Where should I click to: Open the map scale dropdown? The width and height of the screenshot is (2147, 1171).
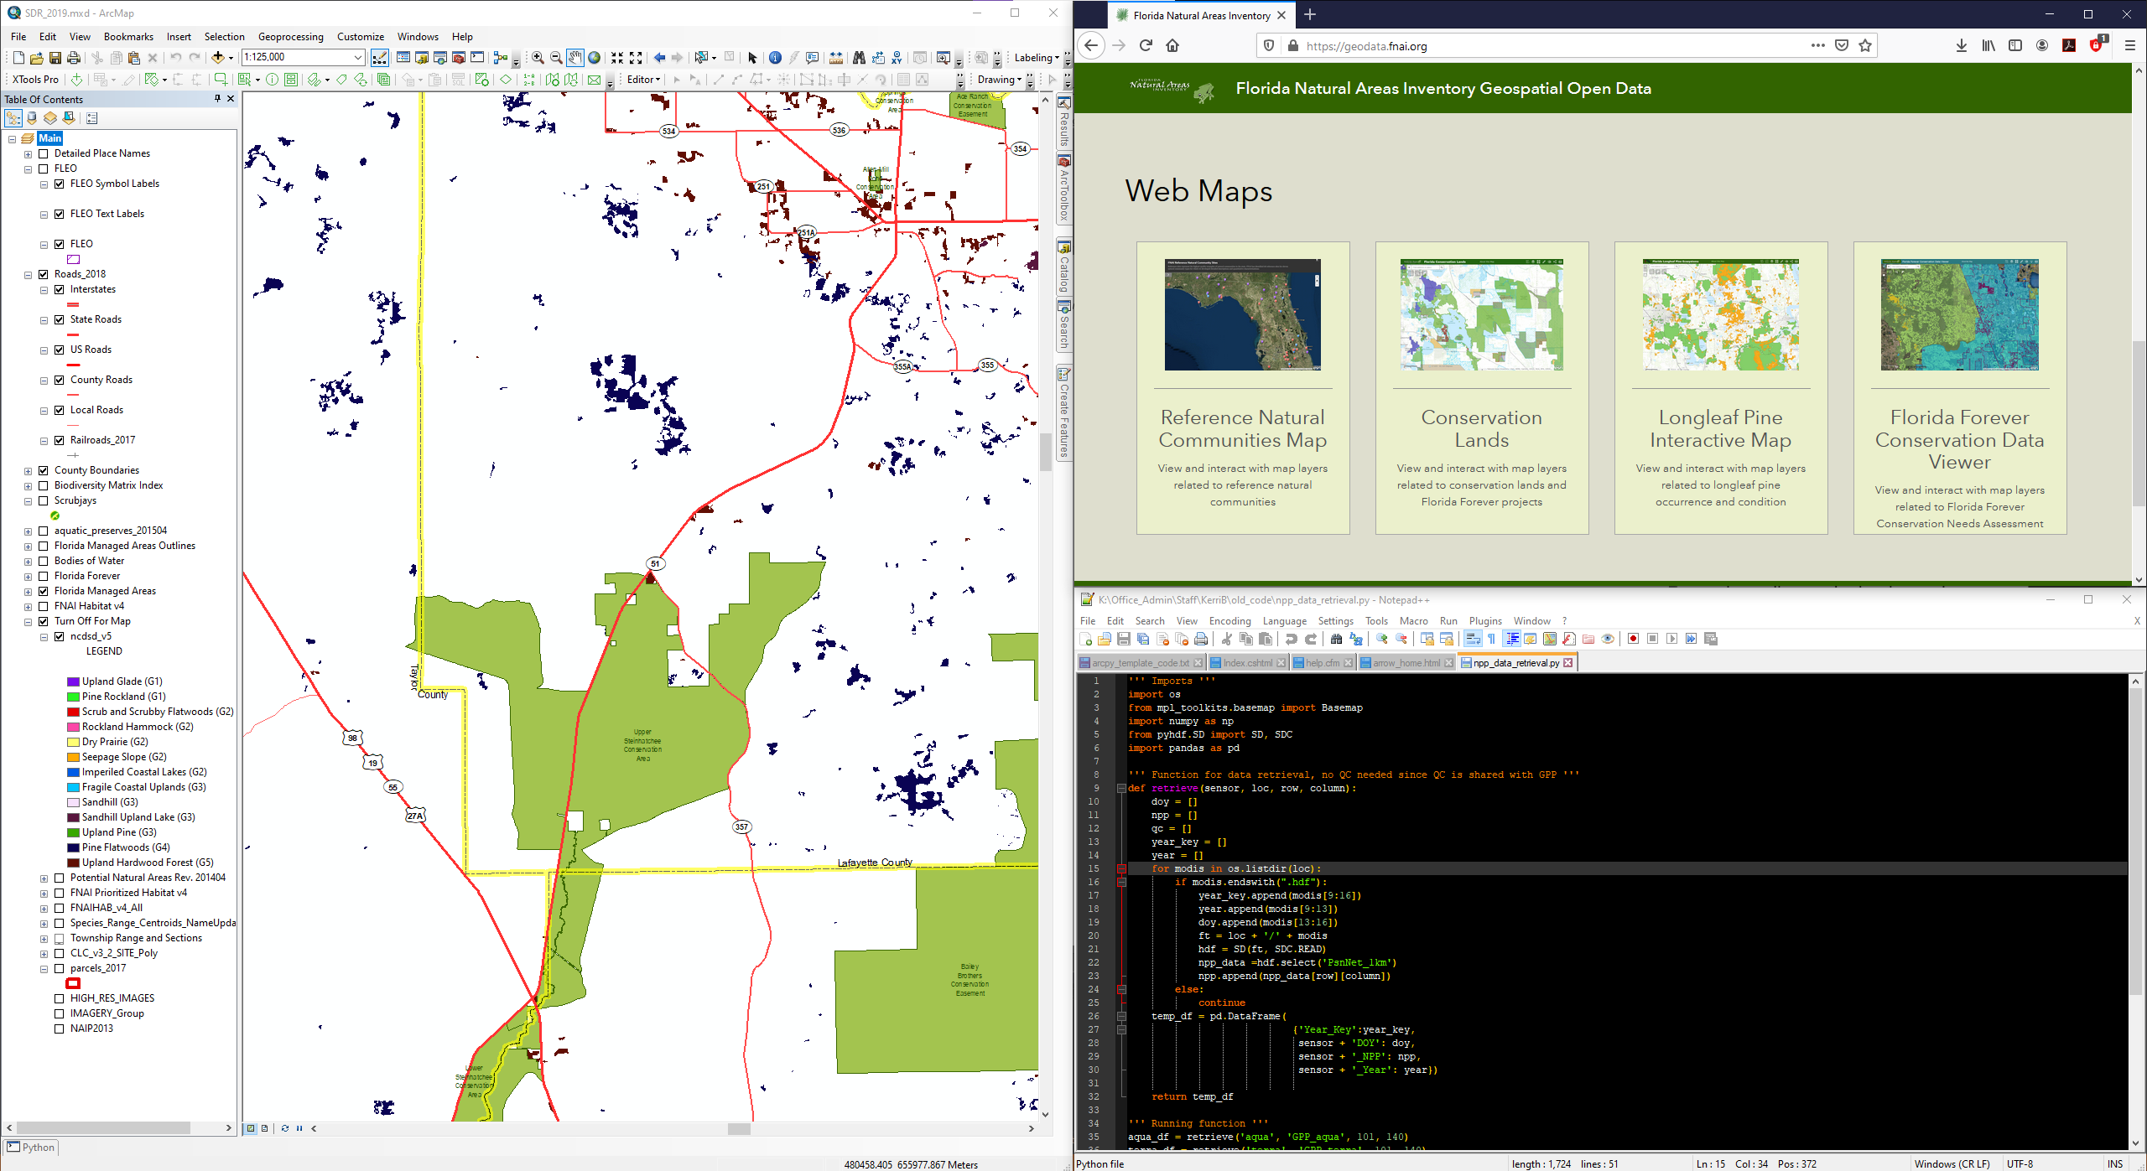tap(358, 57)
